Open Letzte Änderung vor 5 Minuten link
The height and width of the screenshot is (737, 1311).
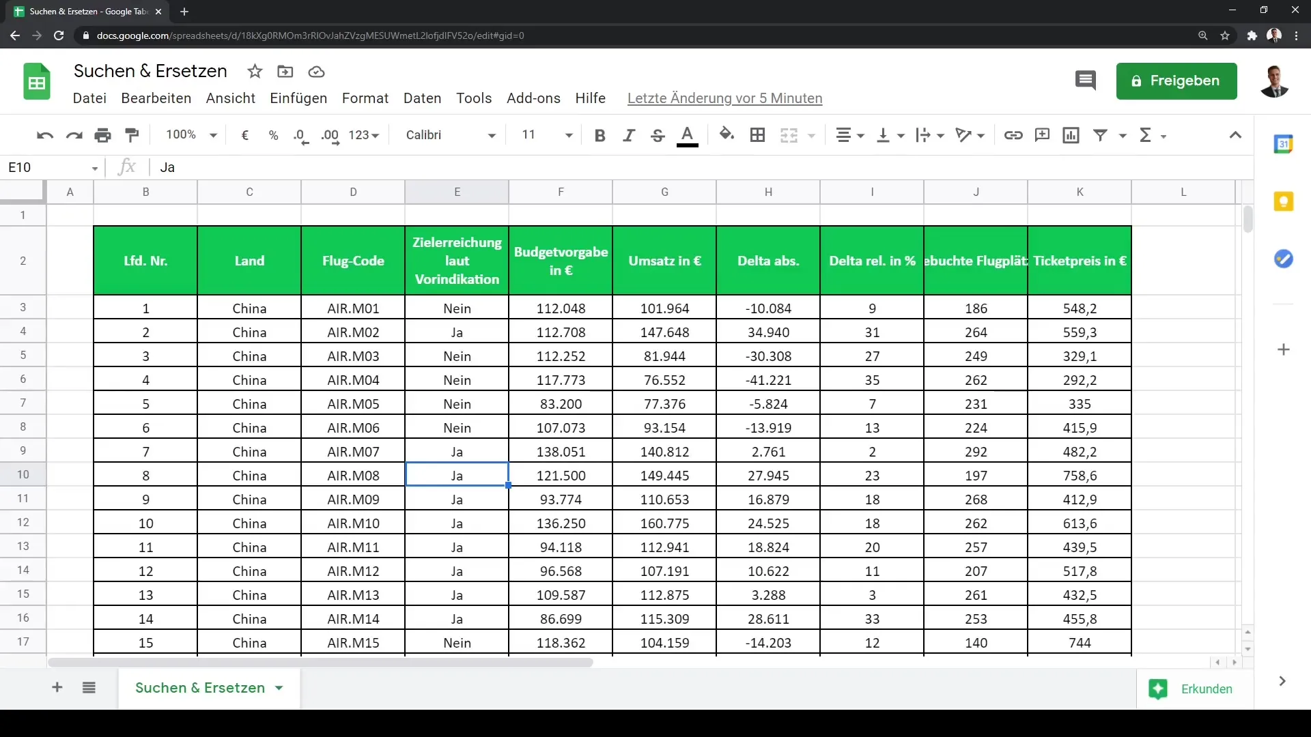click(724, 98)
